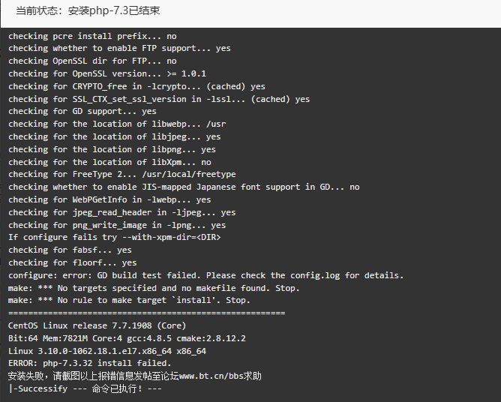The height and width of the screenshot is (402, 501).
Task: Click the 'make: *** No targets specified' line
Action: click(154, 288)
